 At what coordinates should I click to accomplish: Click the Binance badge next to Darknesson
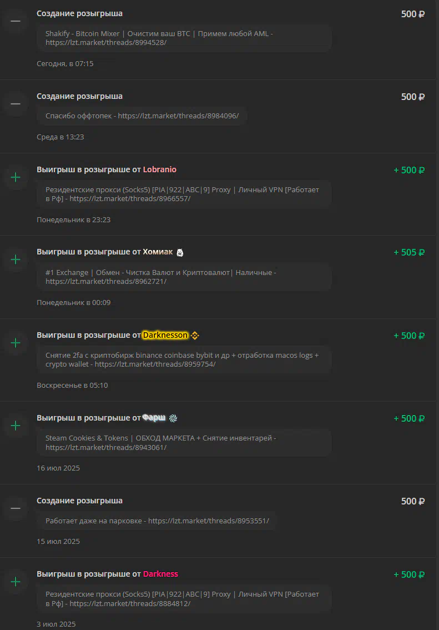[x=195, y=335]
